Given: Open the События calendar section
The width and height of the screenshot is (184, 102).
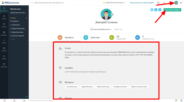Looking at the screenshot, I should point(4,49).
